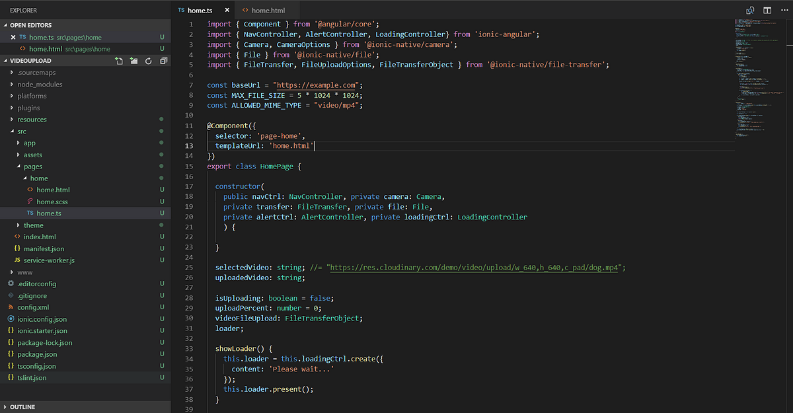793x413 pixels.
Task: Collapse the OPEN EDITORS section
Action: point(85,25)
